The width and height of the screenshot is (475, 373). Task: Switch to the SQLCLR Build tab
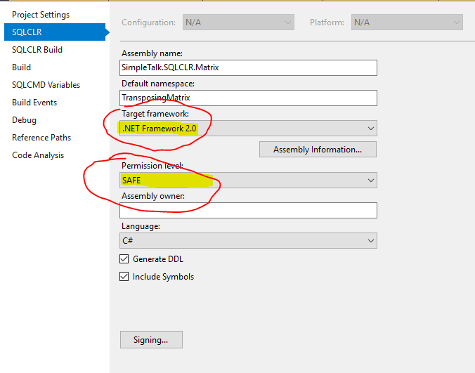[x=37, y=50]
